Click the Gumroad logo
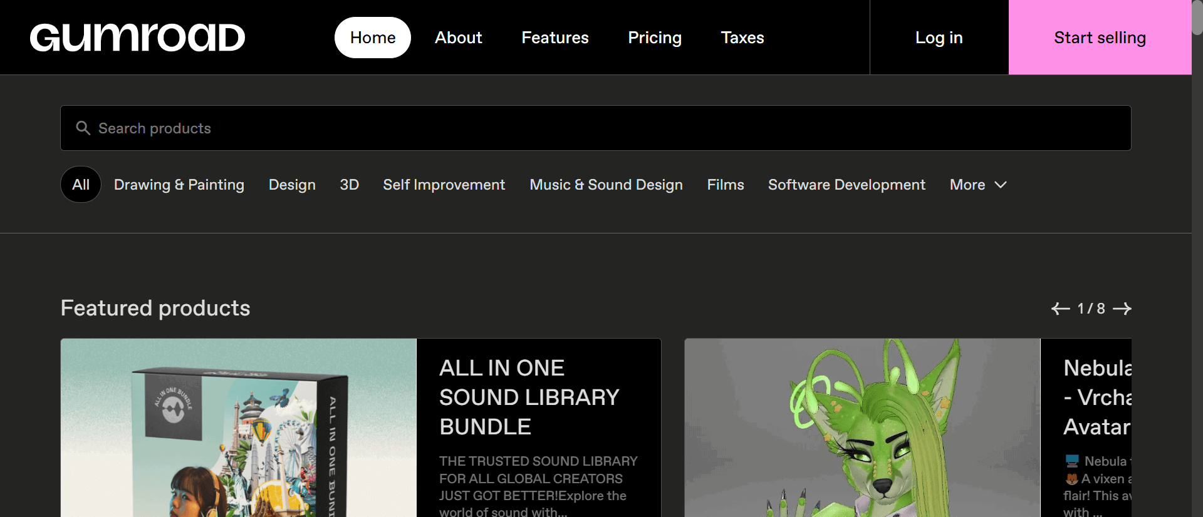 tap(137, 38)
